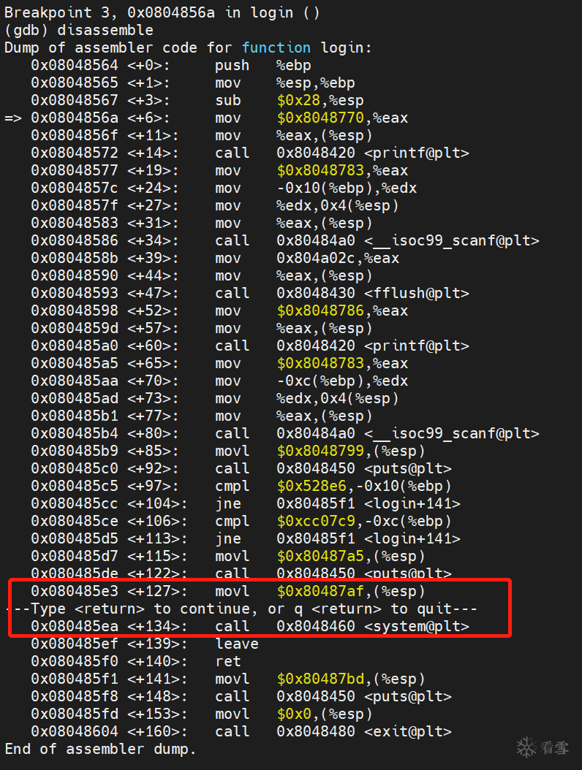Click the '$0x80487a5' movl operand
The height and width of the screenshot is (770, 582).
point(320,557)
